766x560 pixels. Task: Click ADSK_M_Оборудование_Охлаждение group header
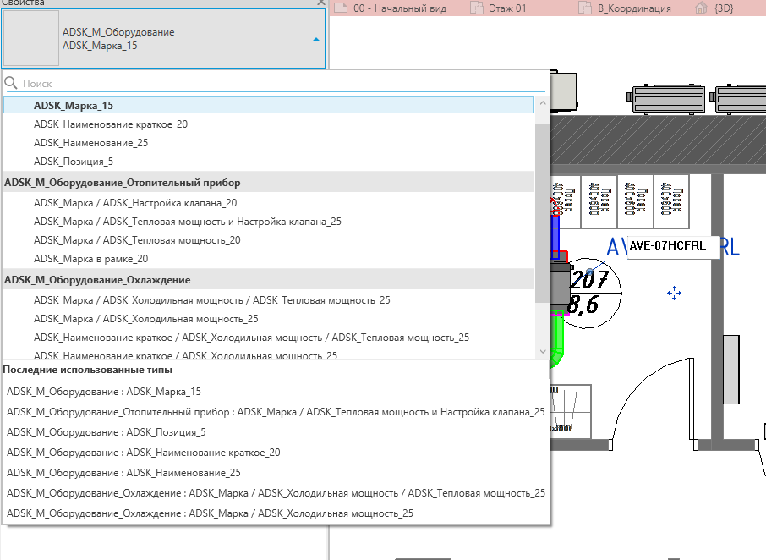click(97, 279)
